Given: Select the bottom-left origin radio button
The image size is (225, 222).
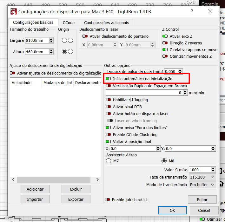Looking at the screenshot, I should click(x=64, y=51).
